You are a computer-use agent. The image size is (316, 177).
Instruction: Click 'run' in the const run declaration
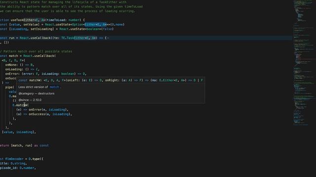point(12,38)
